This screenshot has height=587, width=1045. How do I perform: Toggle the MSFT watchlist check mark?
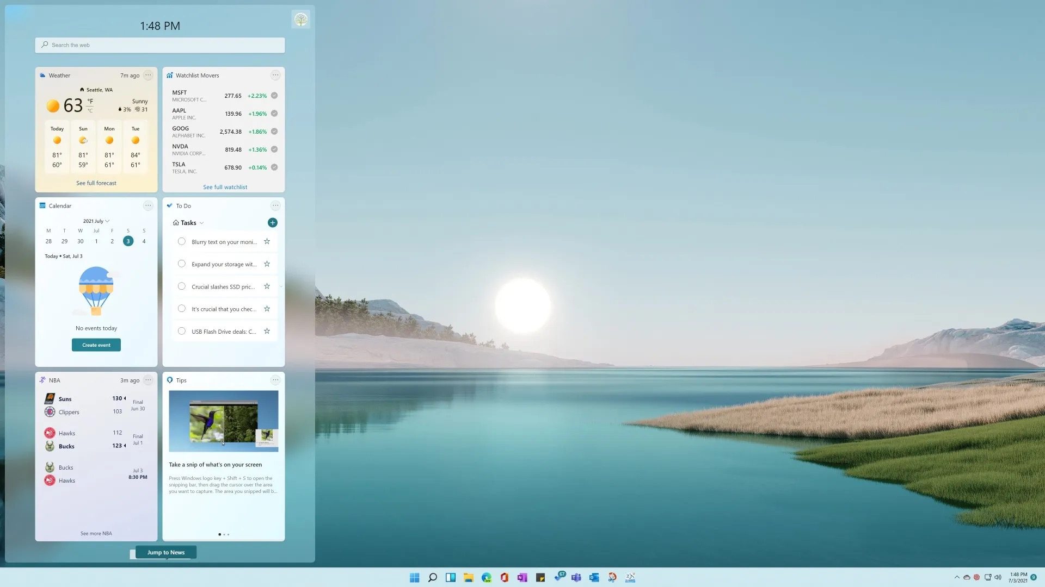click(274, 96)
